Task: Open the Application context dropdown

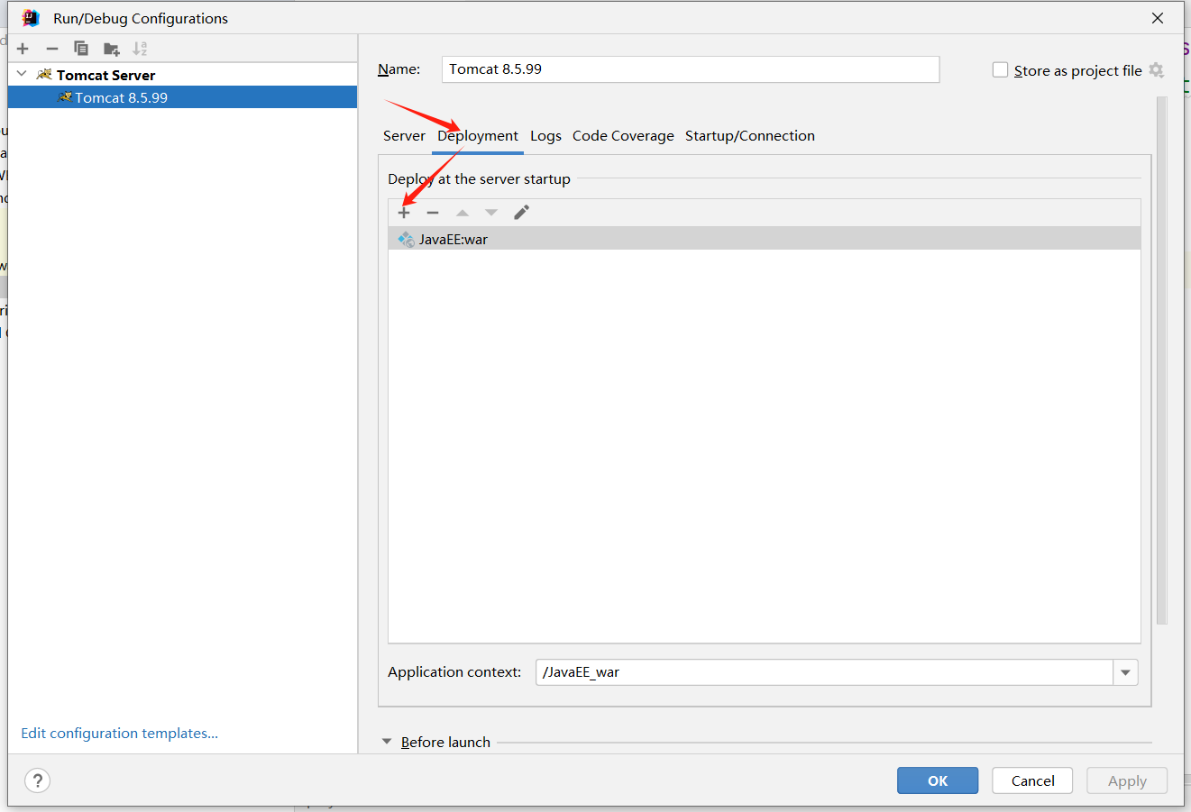Action: (x=1125, y=672)
